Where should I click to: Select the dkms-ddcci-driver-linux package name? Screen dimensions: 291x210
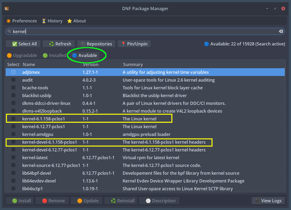pos(46,103)
